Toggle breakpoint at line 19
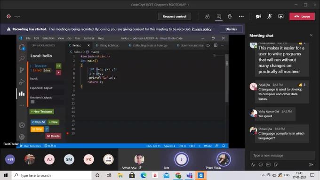 coord(68,133)
